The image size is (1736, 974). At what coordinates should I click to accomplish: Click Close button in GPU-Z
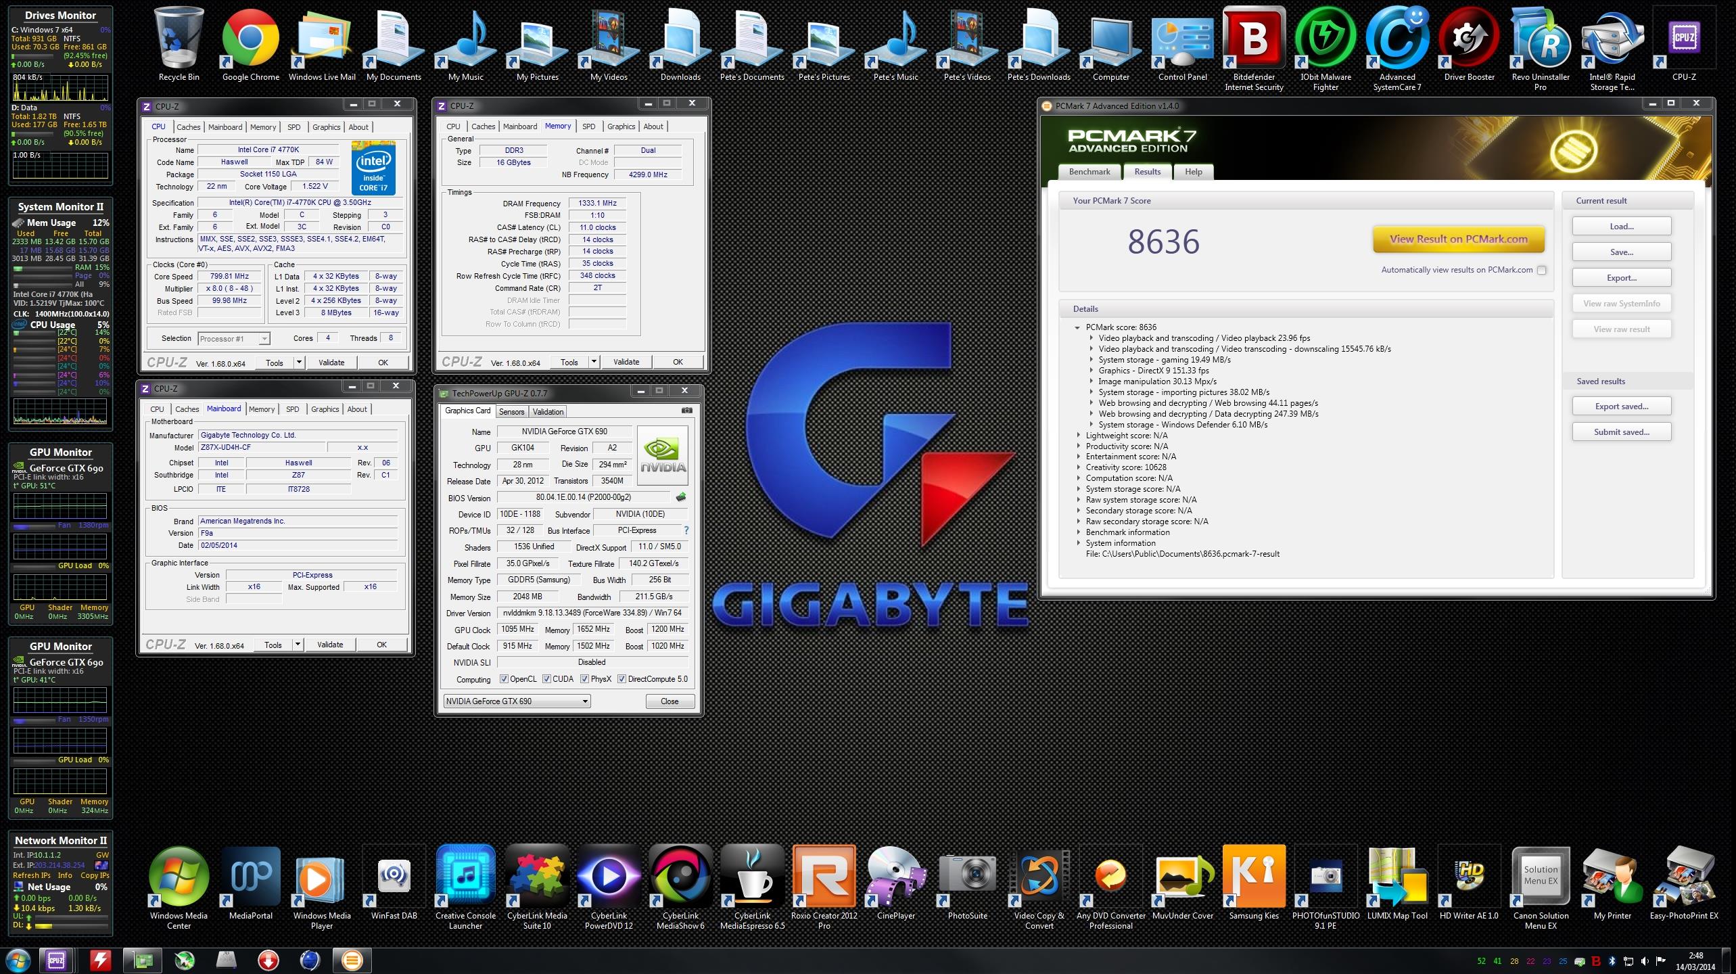pyautogui.click(x=670, y=701)
